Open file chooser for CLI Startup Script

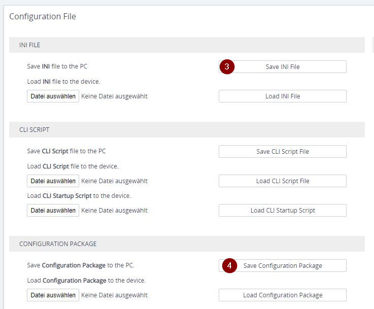(53, 211)
